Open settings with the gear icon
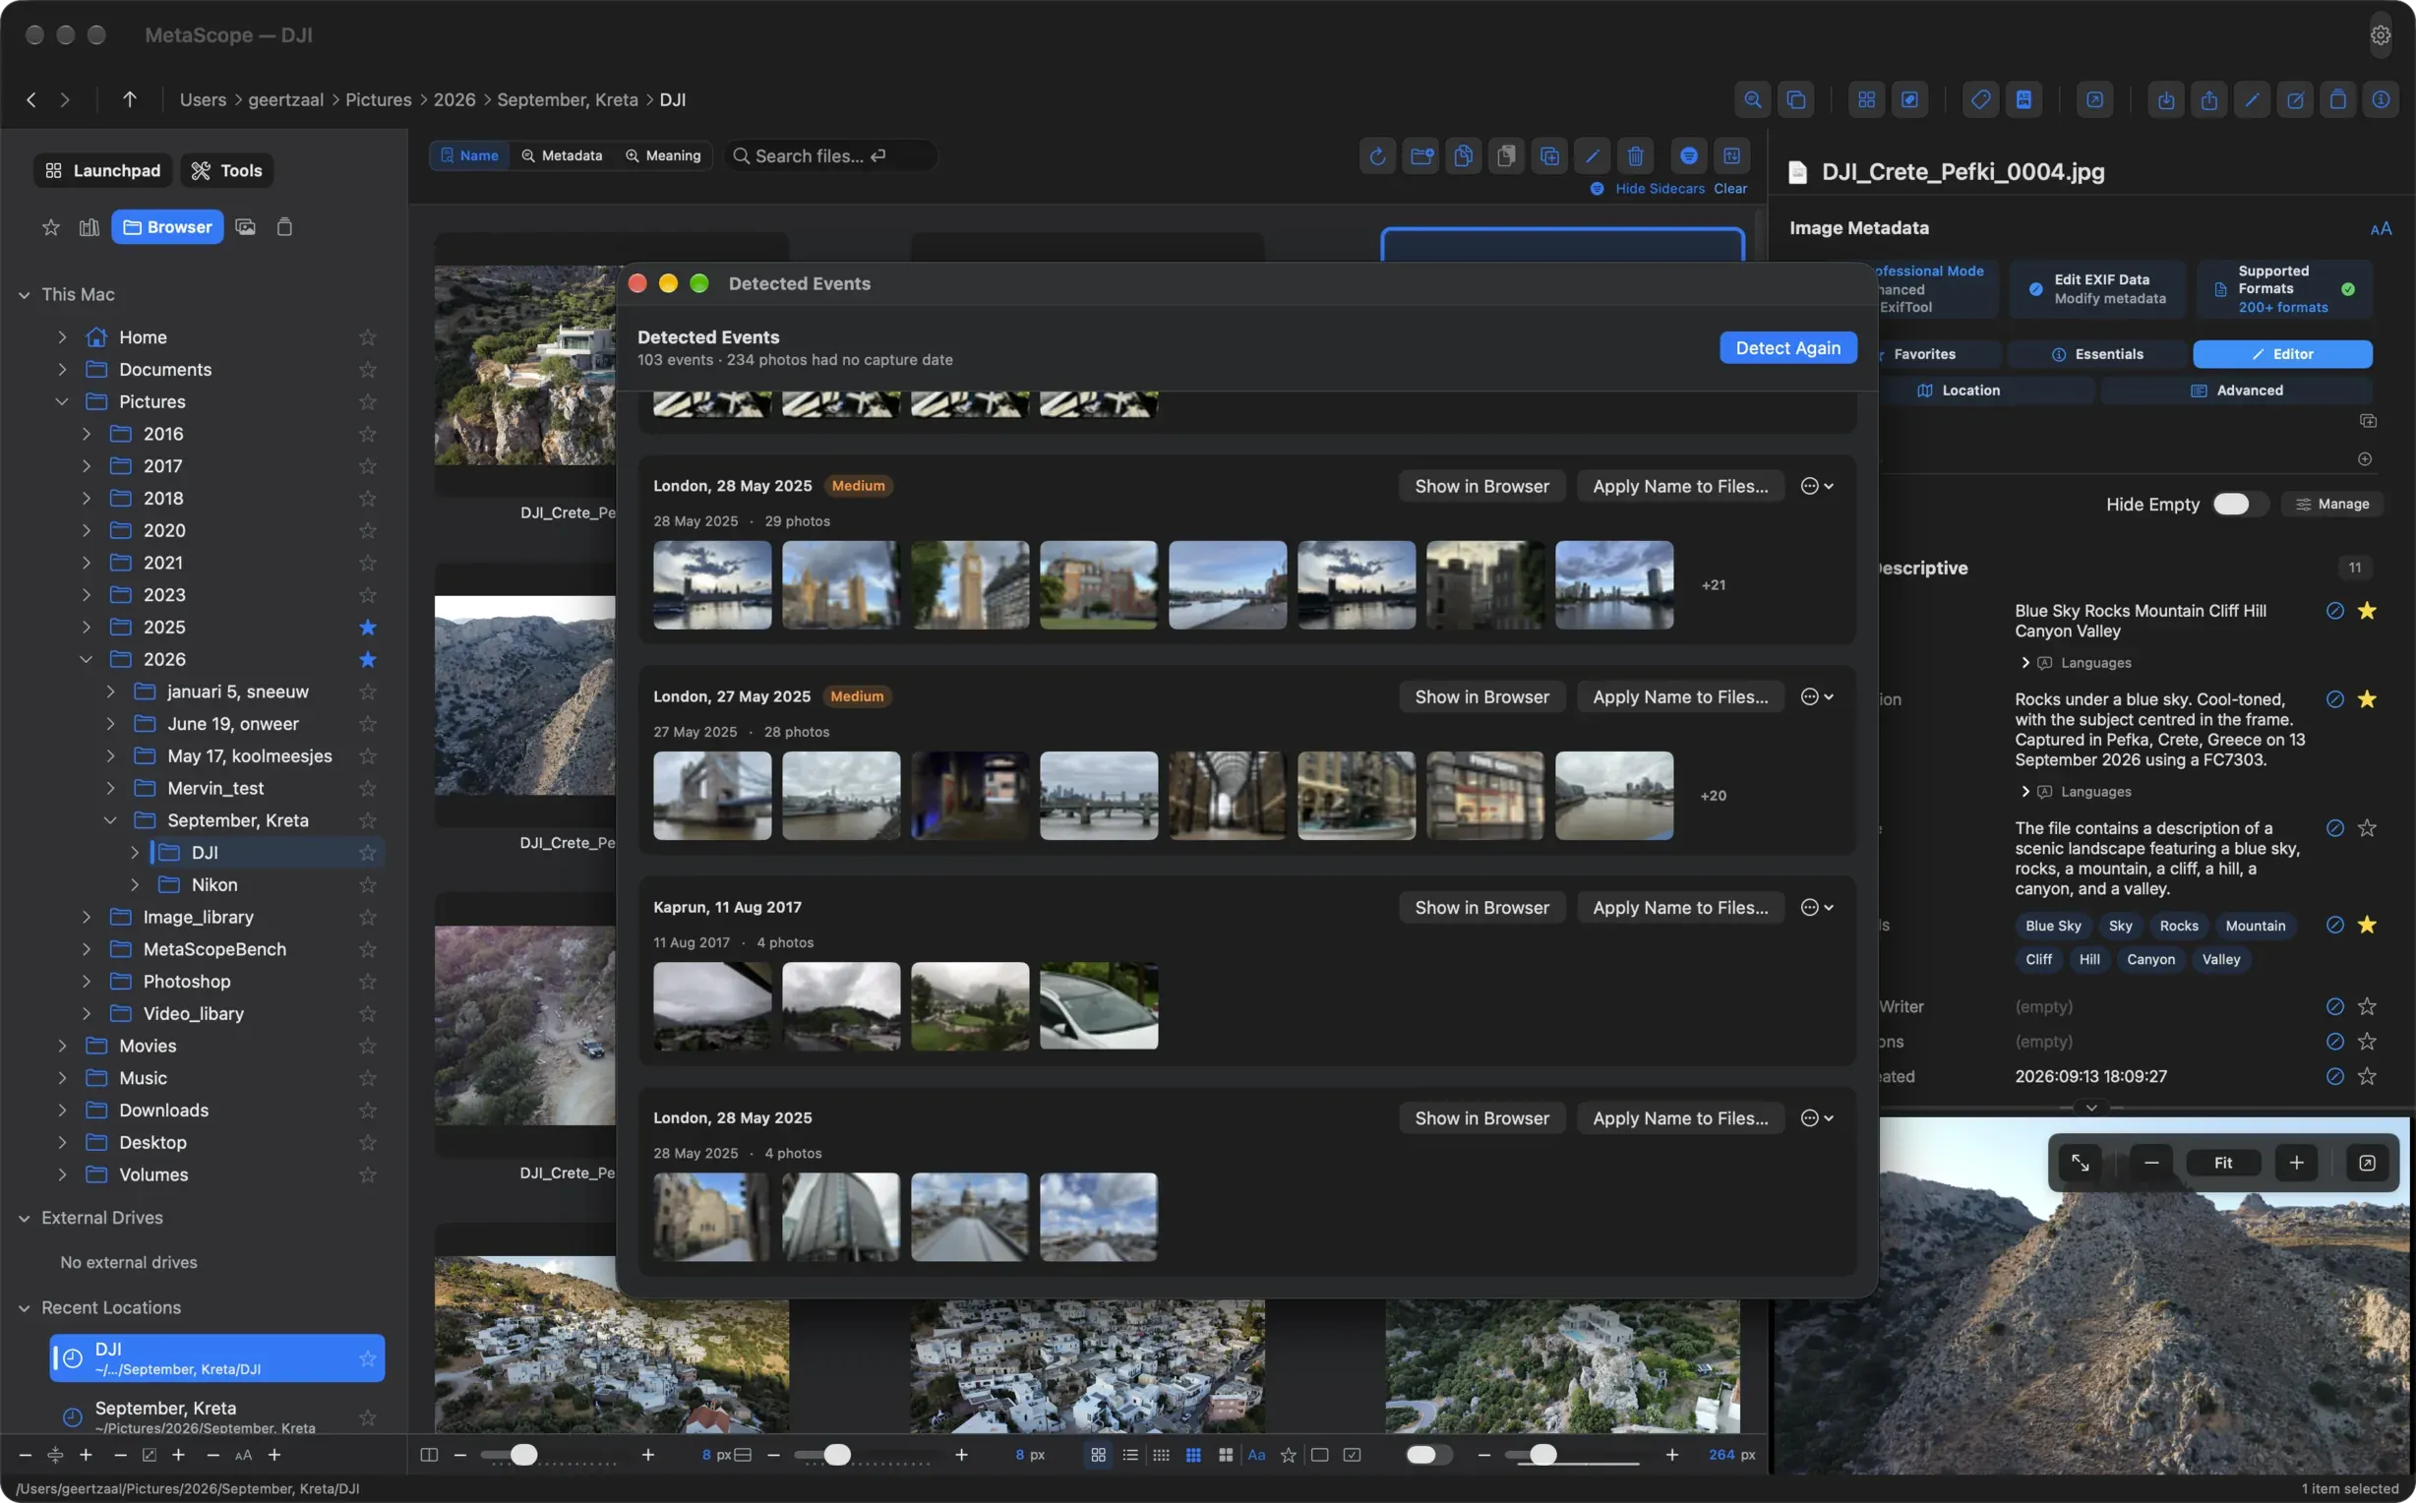The image size is (2416, 1503). (x=2381, y=34)
